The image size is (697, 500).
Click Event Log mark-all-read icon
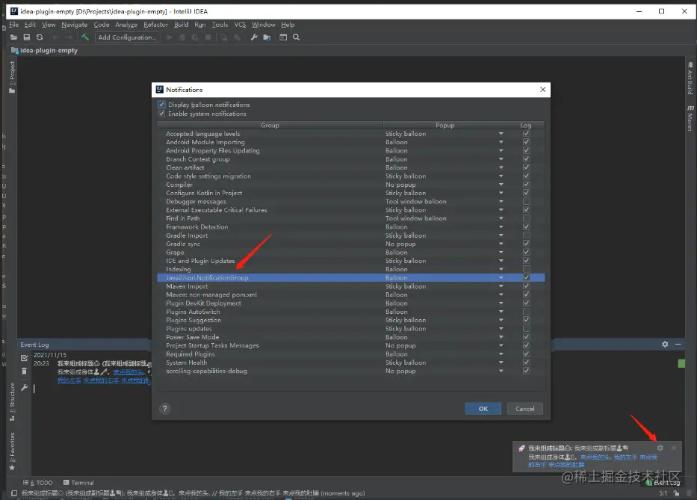click(25, 358)
